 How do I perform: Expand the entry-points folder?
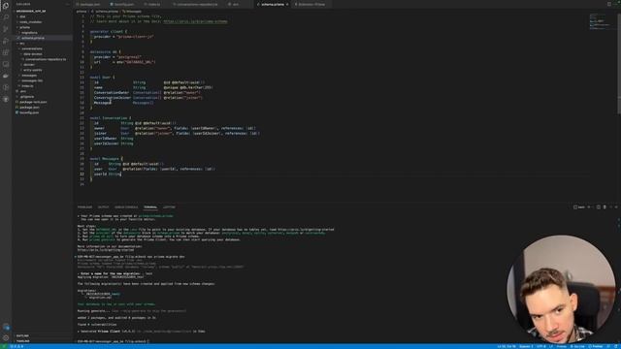32,70
